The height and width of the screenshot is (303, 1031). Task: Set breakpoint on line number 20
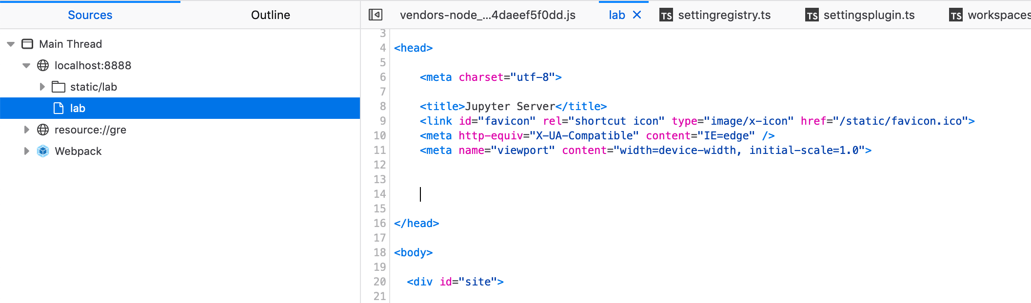click(x=380, y=282)
